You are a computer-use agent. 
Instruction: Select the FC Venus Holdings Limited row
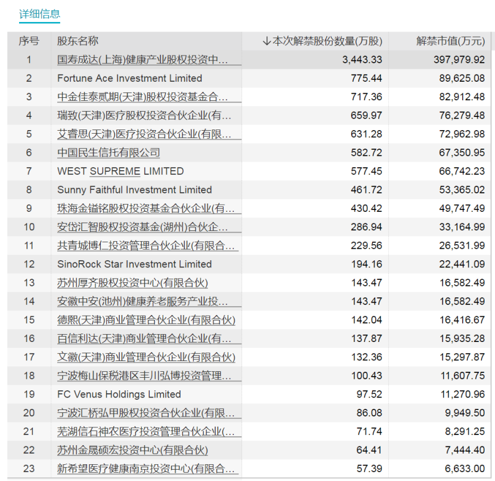coord(249,394)
